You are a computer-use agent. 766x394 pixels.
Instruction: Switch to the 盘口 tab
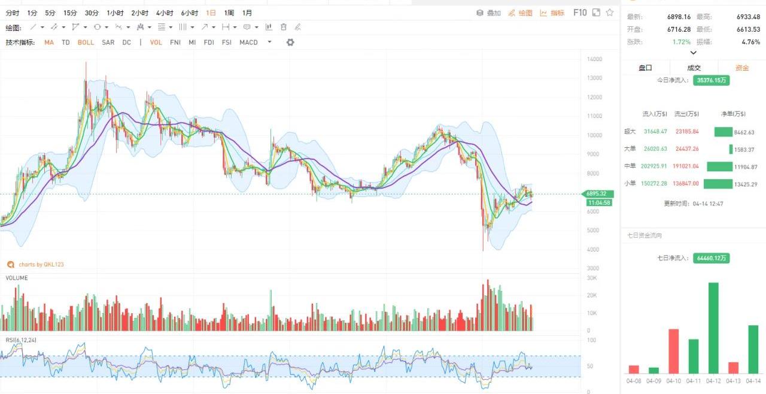[x=645, y=68]
